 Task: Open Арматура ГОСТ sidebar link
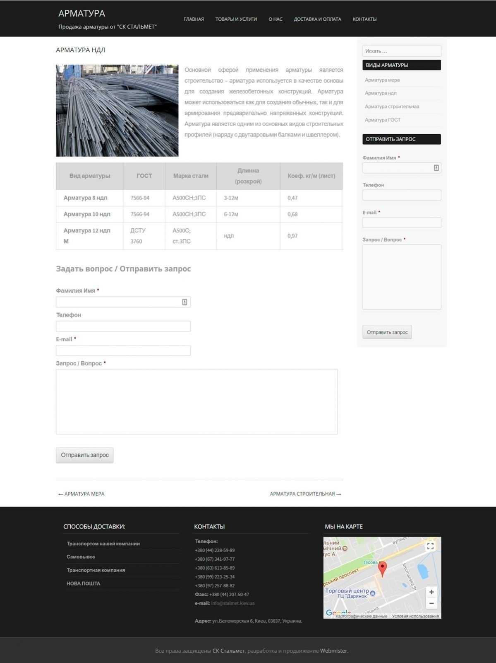coord(383,120)
